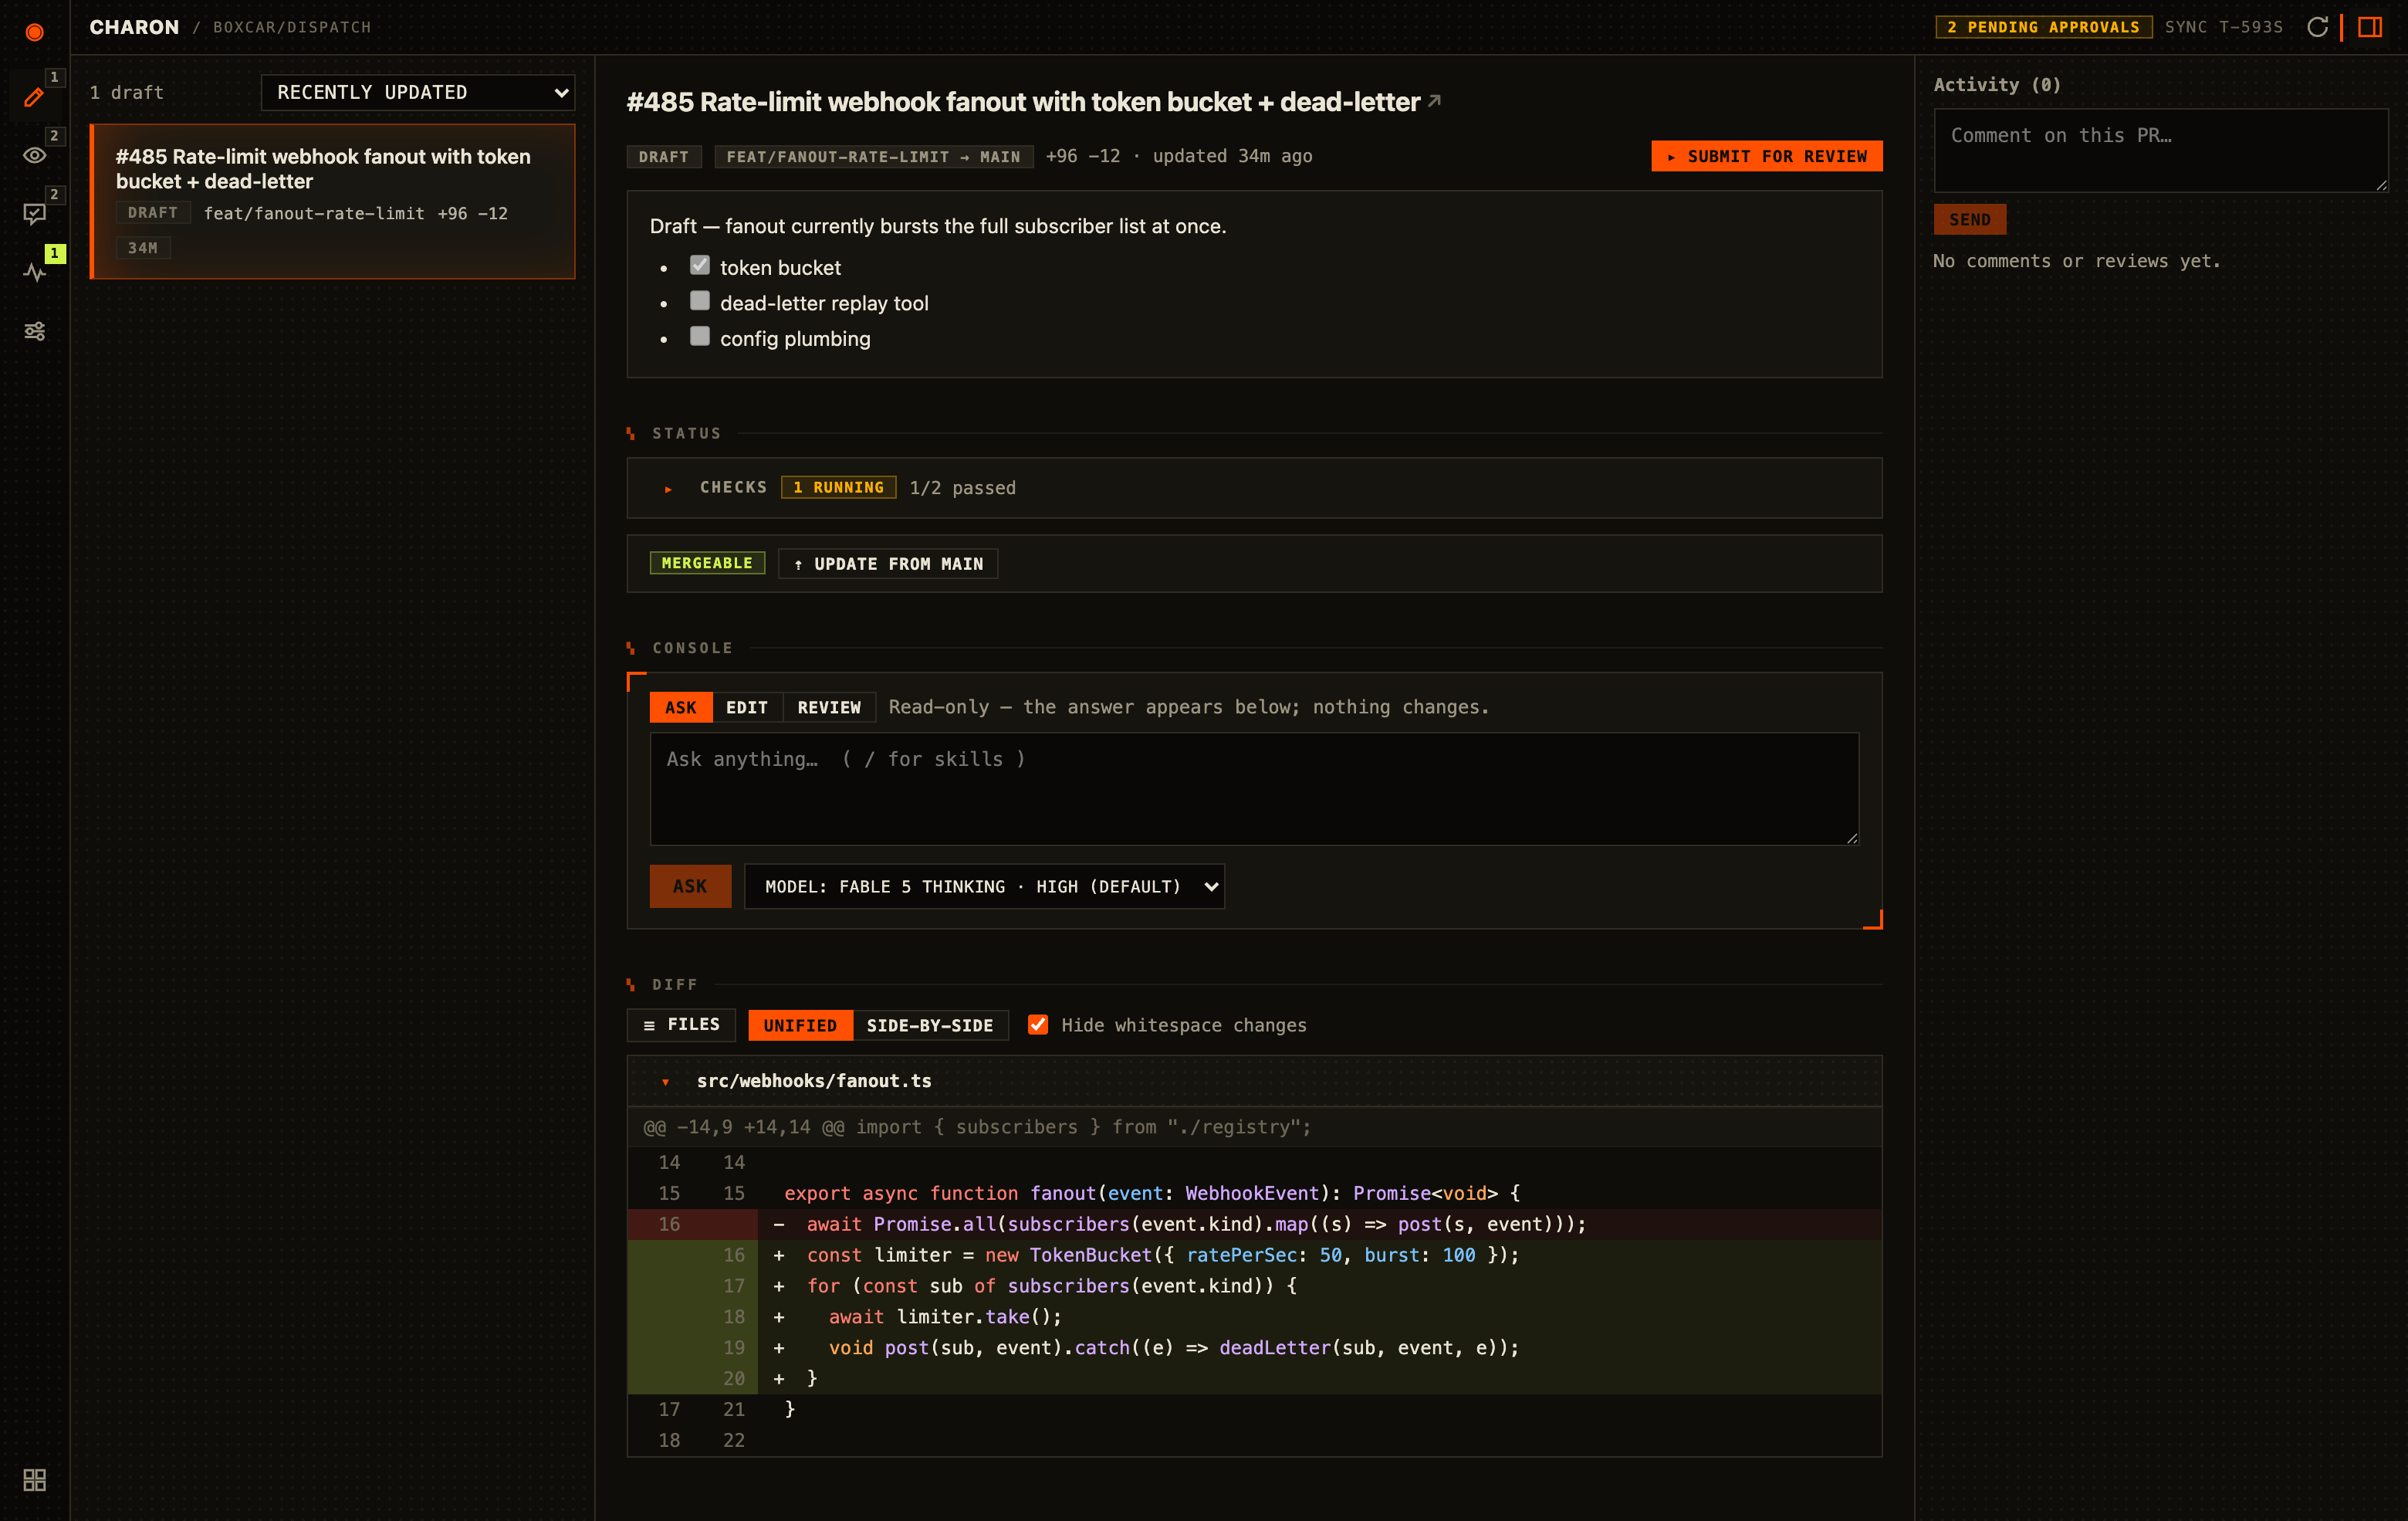Click Update from Main button
2408x1521 pixels.
click(x=888, y=564)
